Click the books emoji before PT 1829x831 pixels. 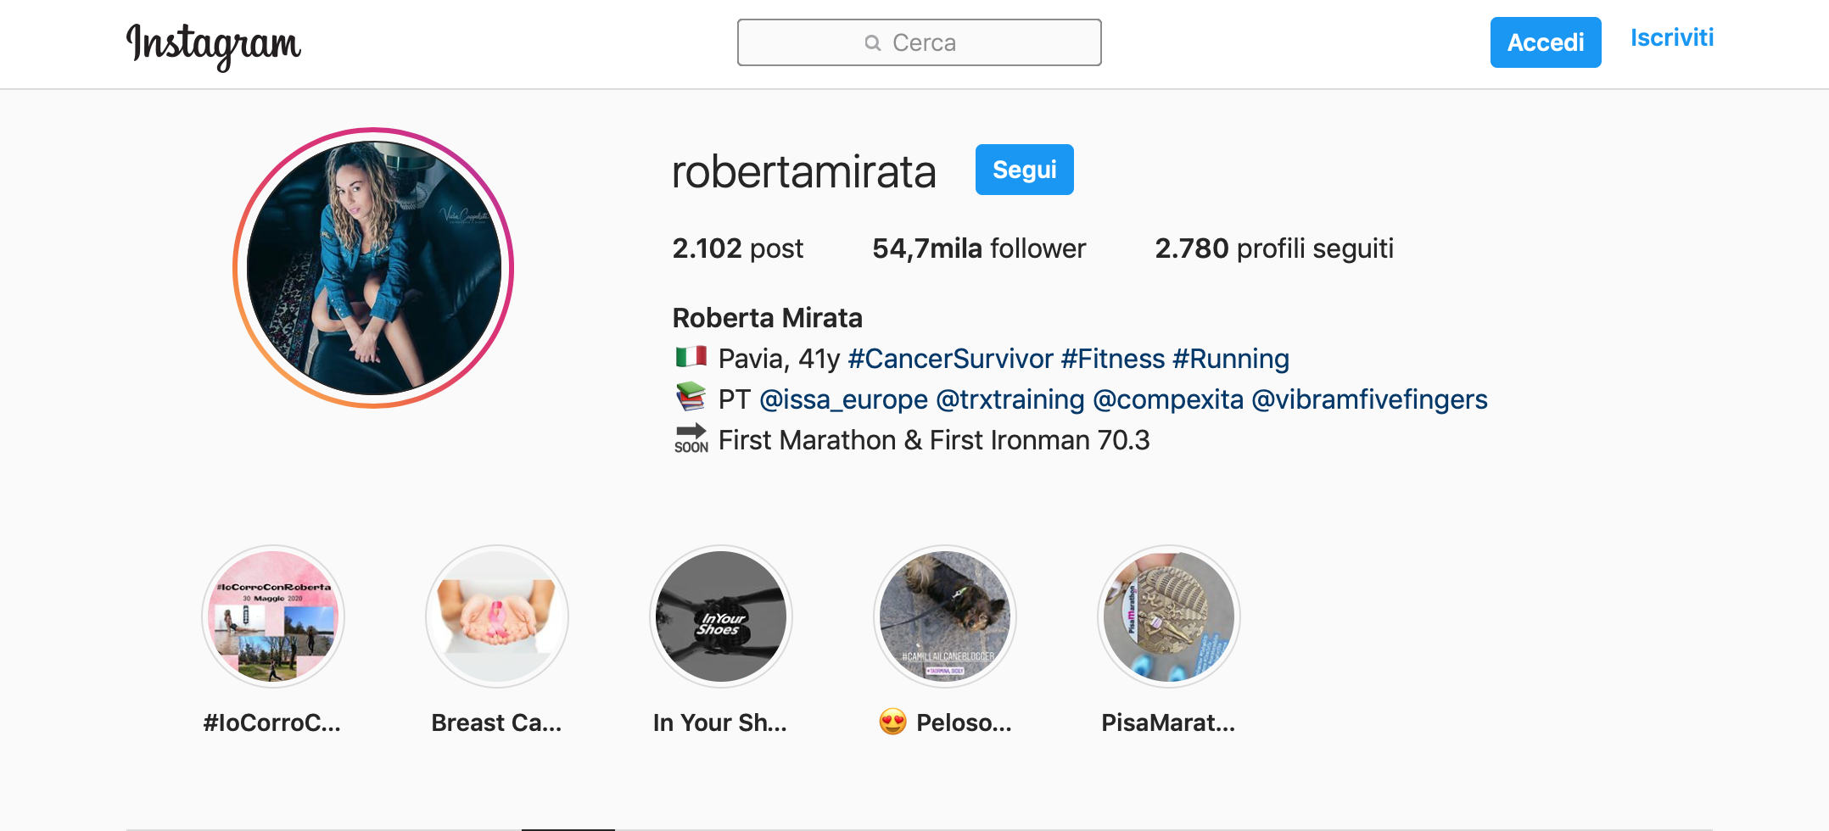(691, 397)
